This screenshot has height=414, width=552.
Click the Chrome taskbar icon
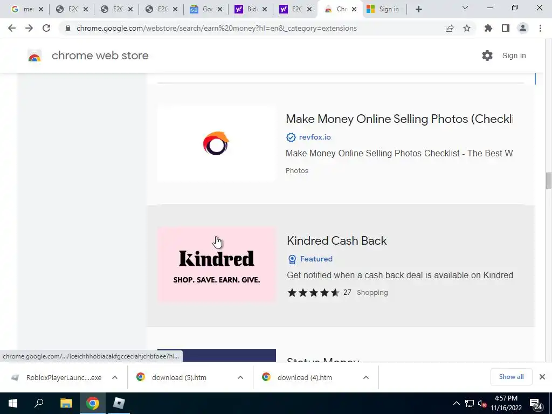point(93,403)
